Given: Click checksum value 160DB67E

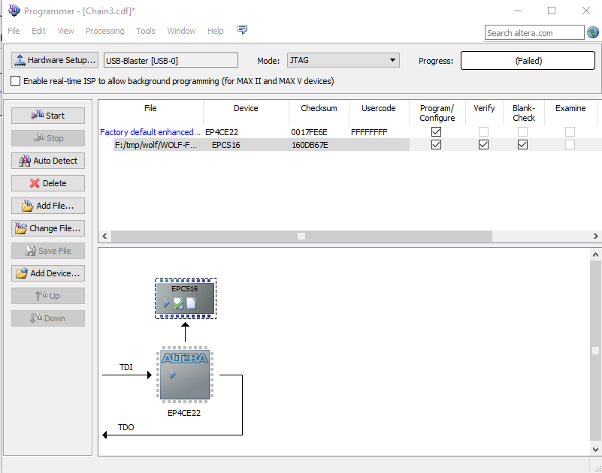Looking at the screenshot, I should (310, 145).
